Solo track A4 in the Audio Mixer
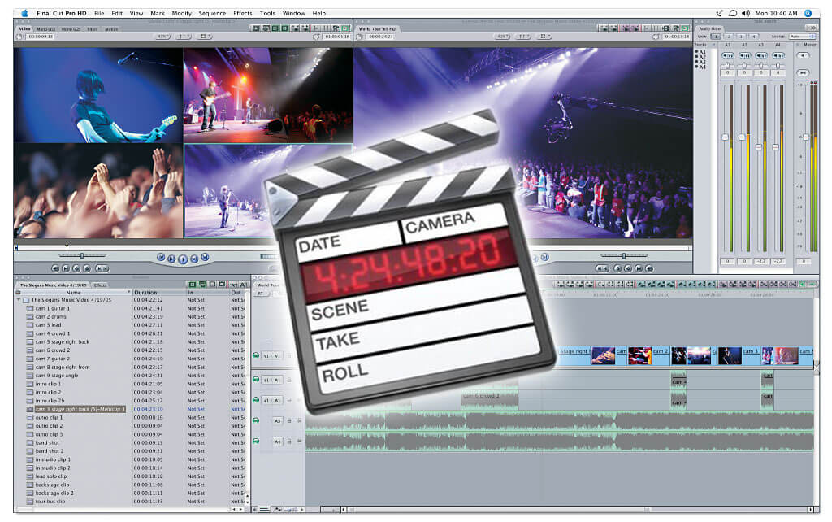This screenshot has height=522, width=832. (782, 55)
